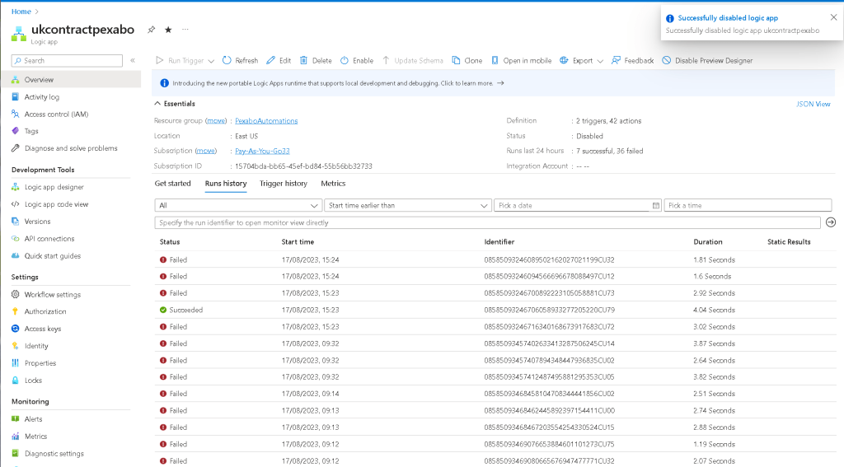Switch to the Metrics tab

pos(333,184)
